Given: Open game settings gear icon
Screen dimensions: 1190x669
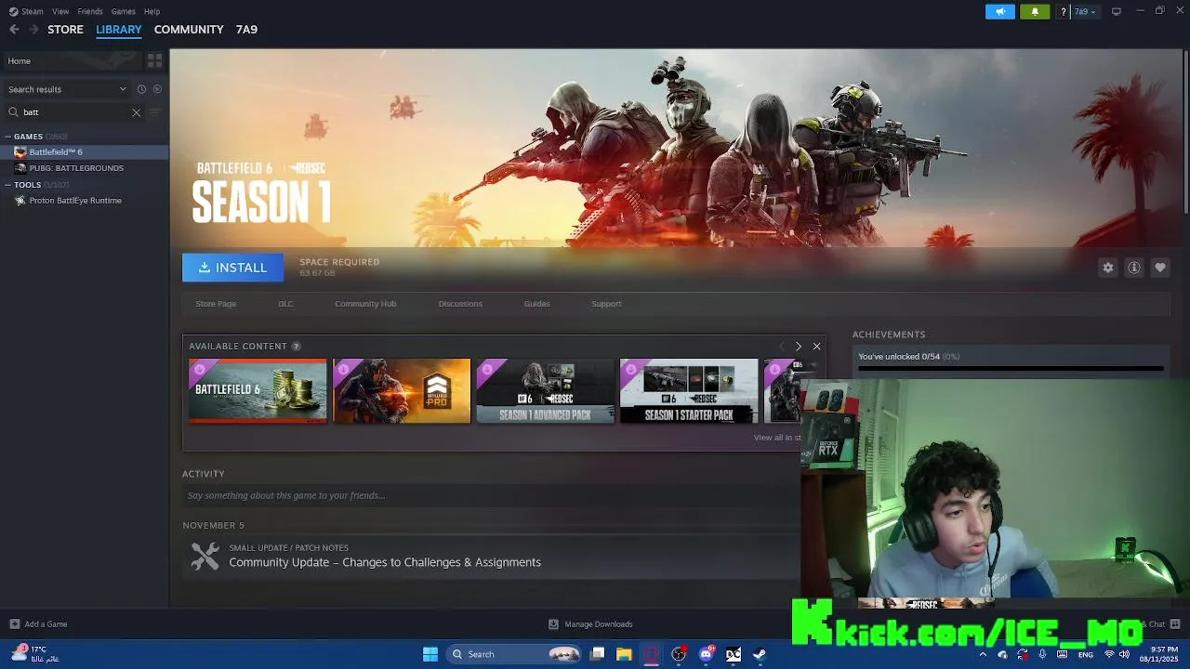Looking at the screenshot, I should click(1108, 268).
